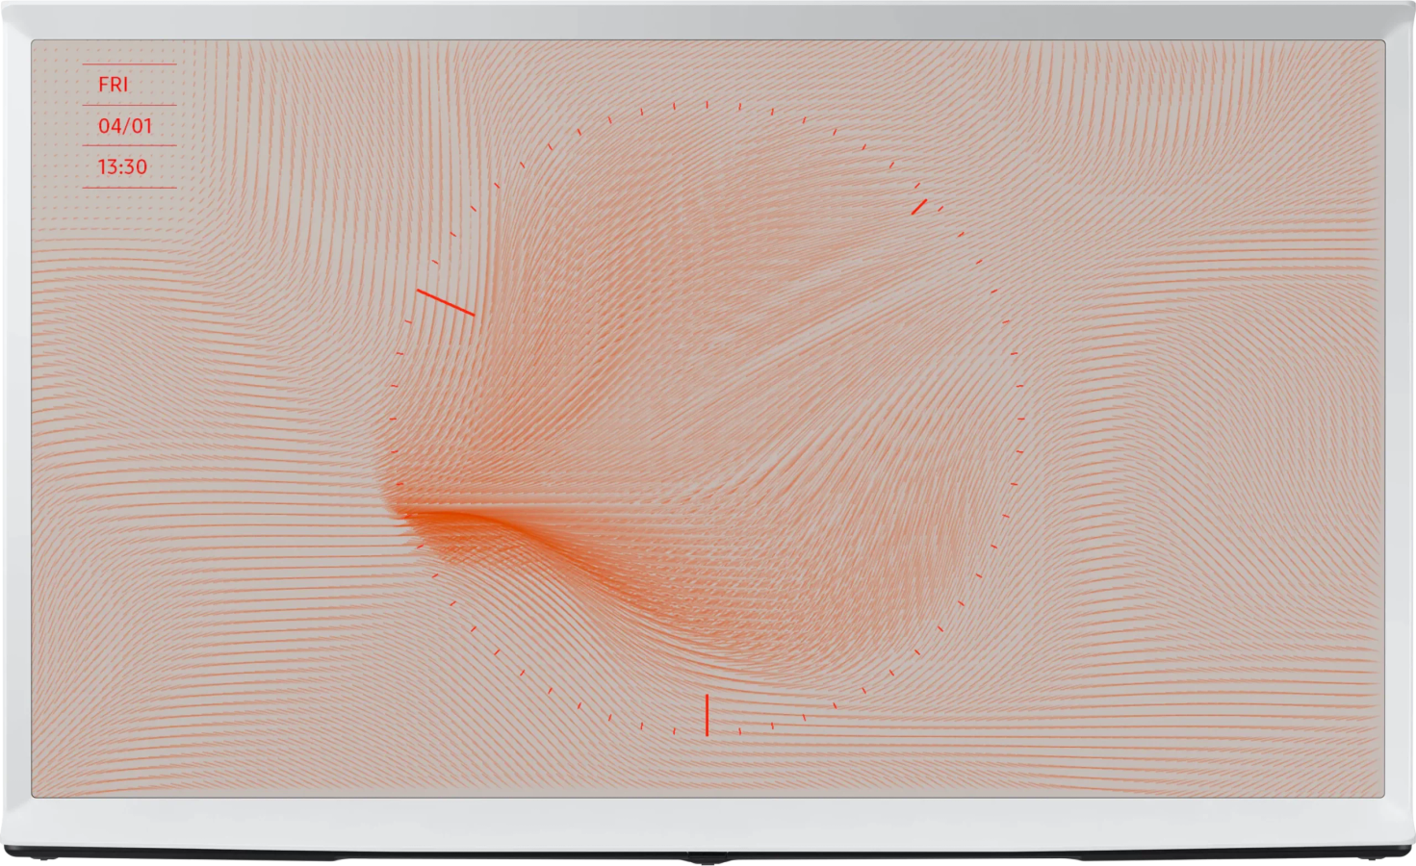
Task: Click the center of the clock dial
Action: pyautogui.click(x=707, y=419)
